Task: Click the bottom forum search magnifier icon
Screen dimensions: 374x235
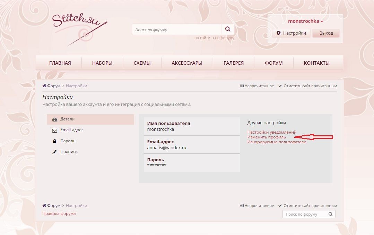Action: pyautogui.click(x=331, y=214)
